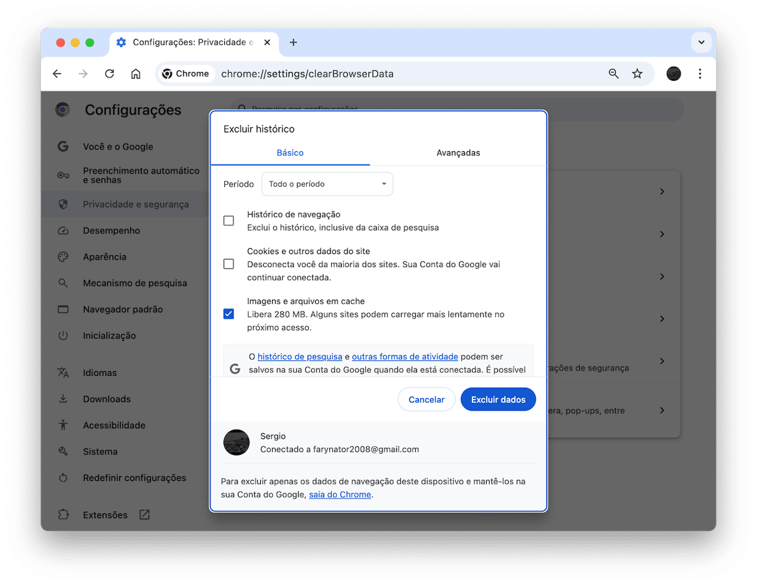
Task: Open a new tab with plus icon
Action: pyautogui.click(x=293, y=42)
